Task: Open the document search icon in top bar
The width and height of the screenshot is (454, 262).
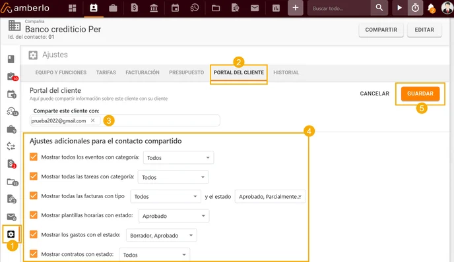Action: pos(236,8)
